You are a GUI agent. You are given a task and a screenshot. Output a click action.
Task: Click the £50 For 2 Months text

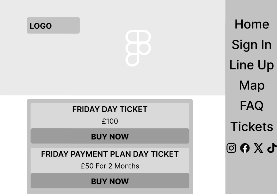click(110, 166)
